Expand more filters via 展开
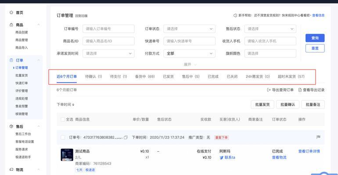Screen dimensions: 338x175 pyautogui.click(x=190, y=64)
